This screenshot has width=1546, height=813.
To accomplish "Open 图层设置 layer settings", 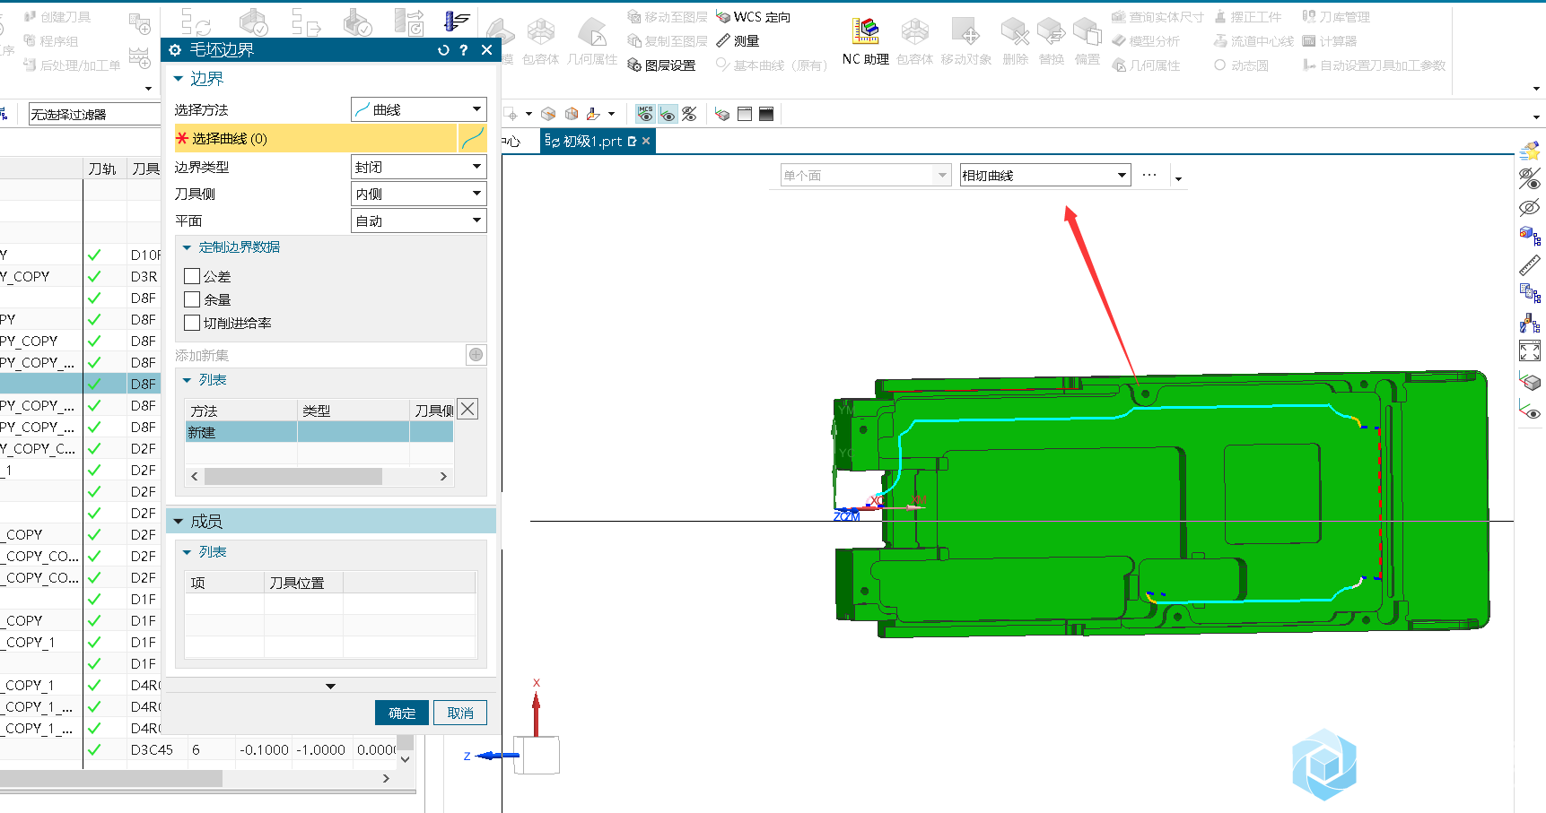I will 661,65.
